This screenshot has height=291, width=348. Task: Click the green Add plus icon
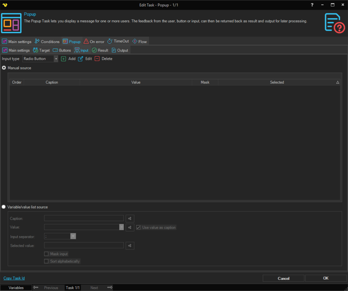click(64, 59)
